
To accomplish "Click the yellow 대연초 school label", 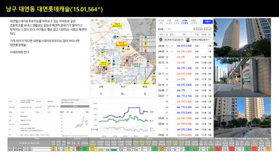I will pyautogui.click(x=104, y=64).
